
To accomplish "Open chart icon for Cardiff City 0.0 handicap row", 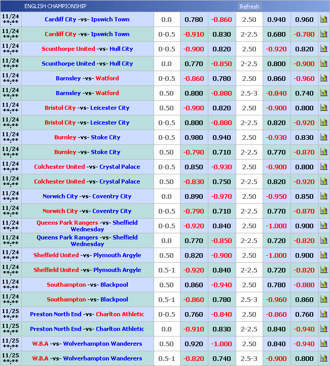I will 323,20.
